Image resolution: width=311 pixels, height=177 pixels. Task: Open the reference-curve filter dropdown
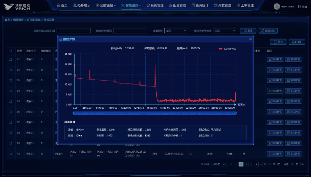pos(225,31)
